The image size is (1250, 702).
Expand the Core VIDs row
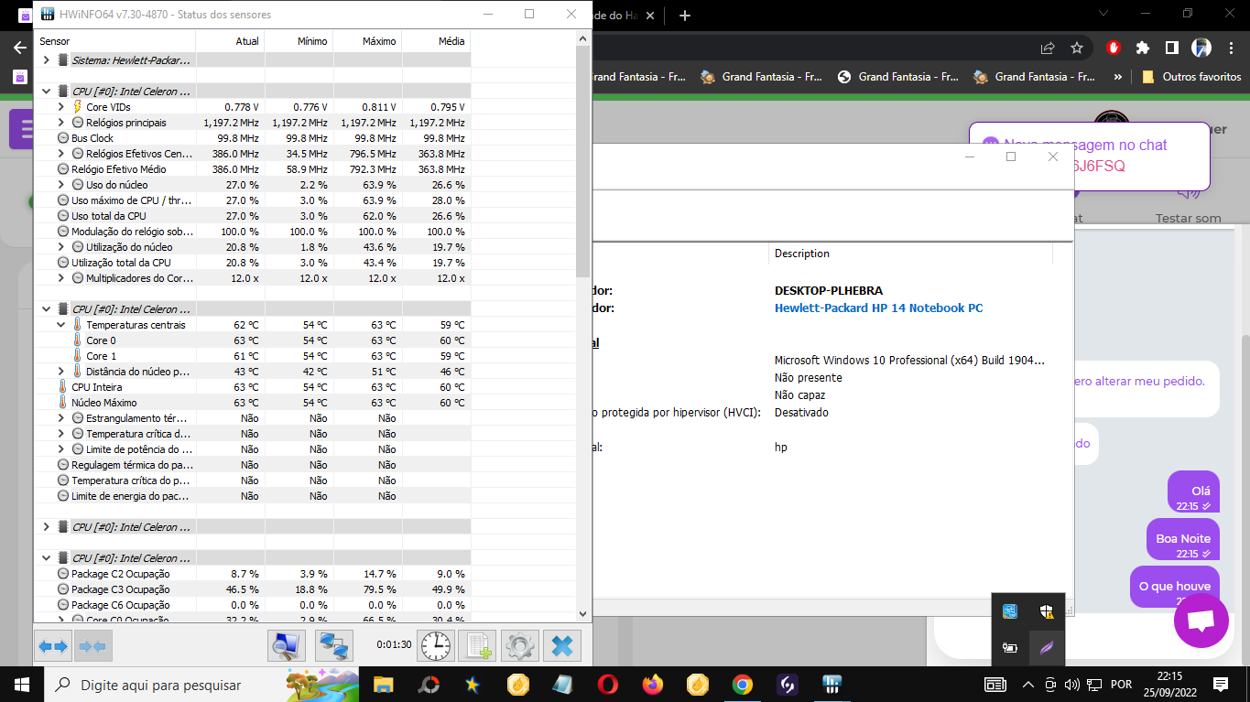coord(61,107)
